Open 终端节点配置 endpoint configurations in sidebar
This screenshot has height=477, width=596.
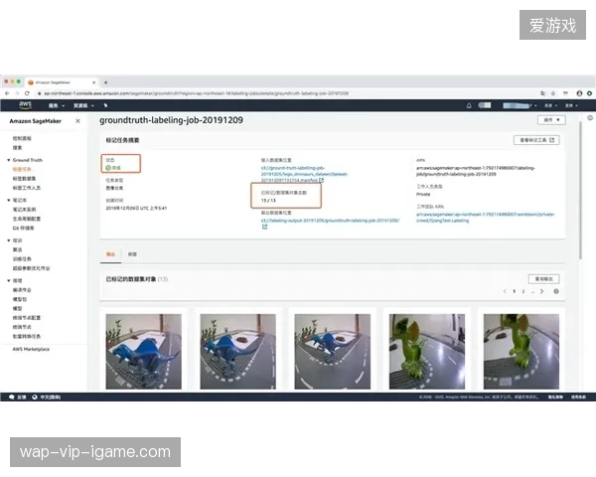(27, 318)
